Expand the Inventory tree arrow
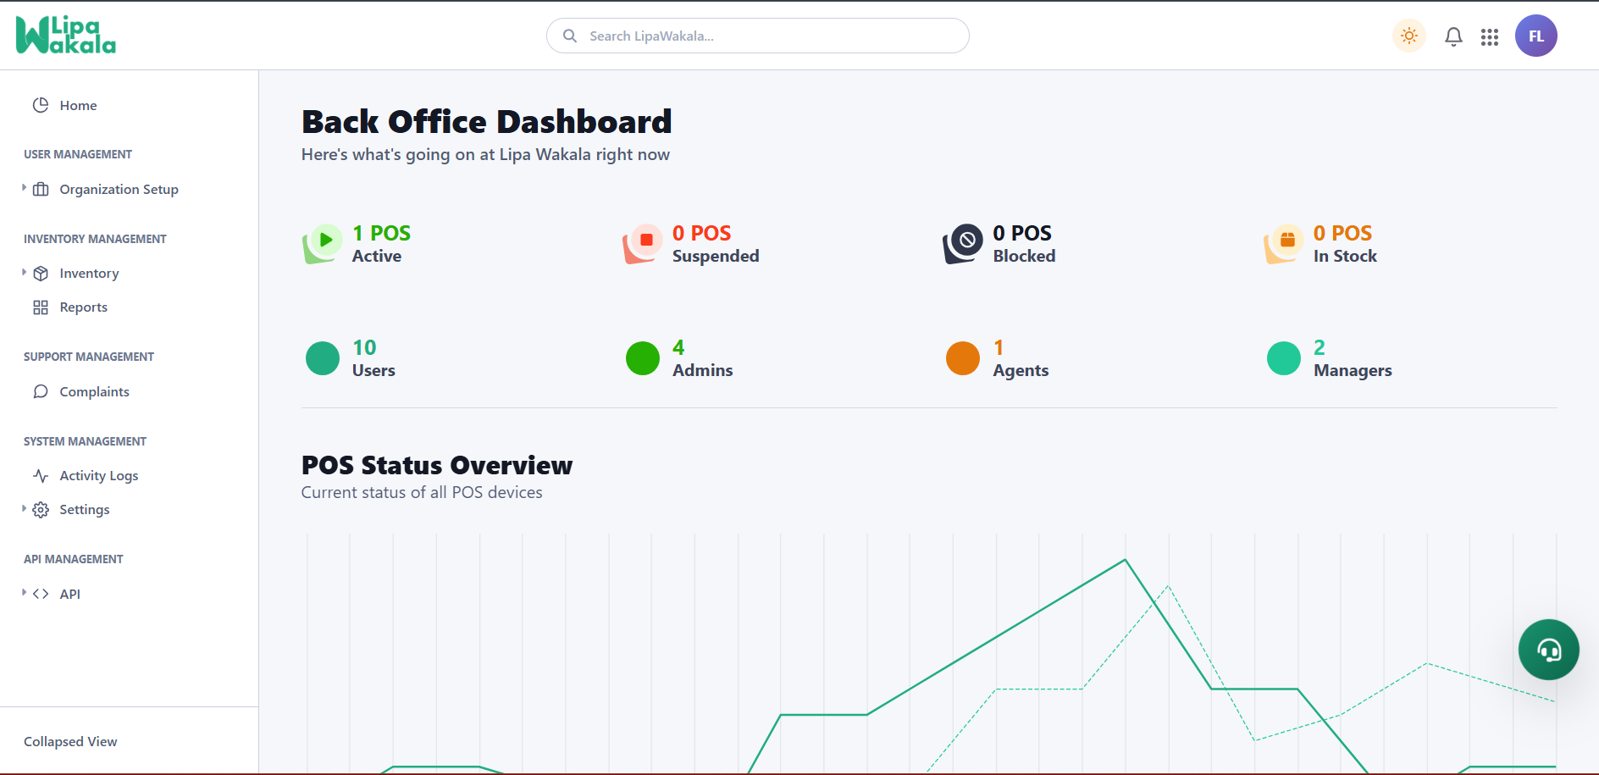 click(24, 272)
